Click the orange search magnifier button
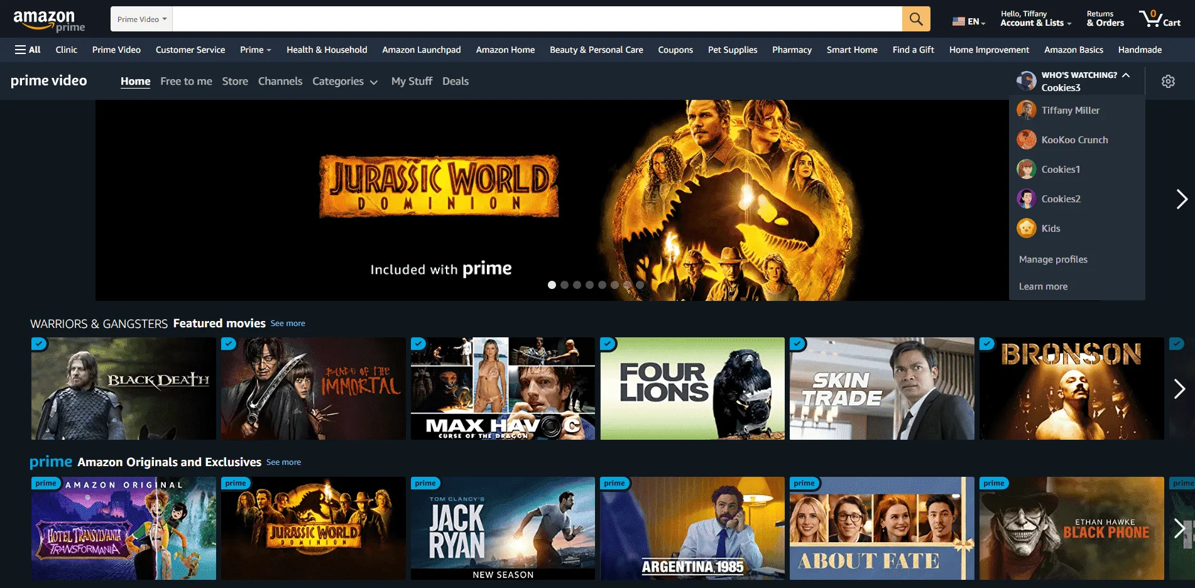Screen dimensions: 1195x588 tap(916, 19)
